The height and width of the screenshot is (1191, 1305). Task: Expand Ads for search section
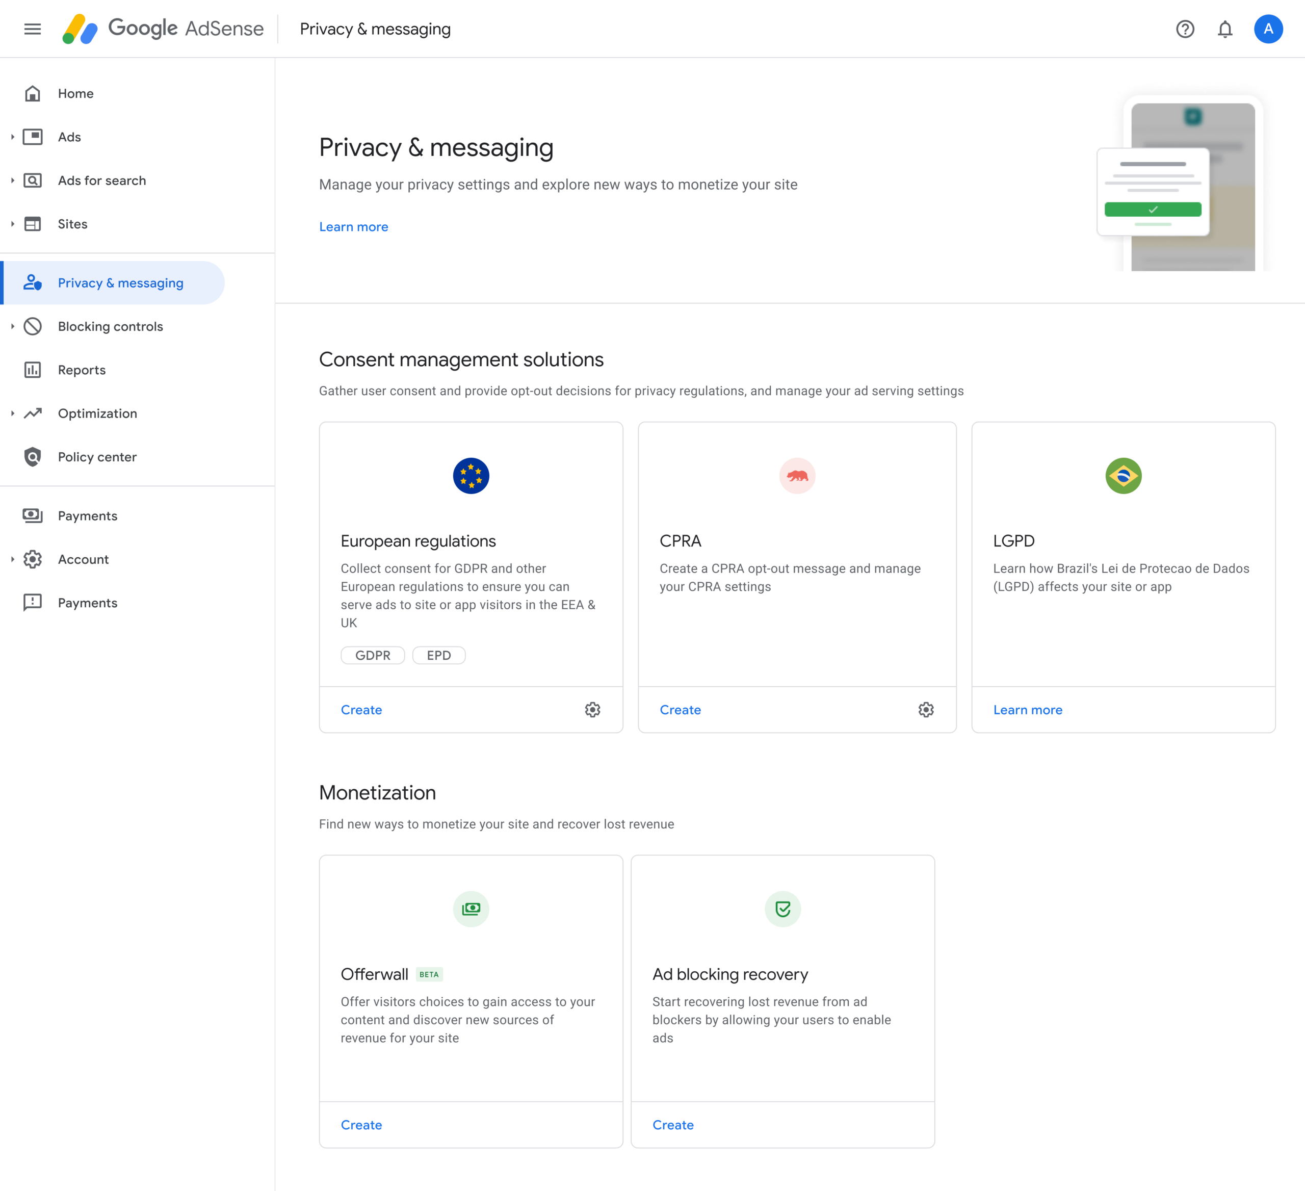12,180
